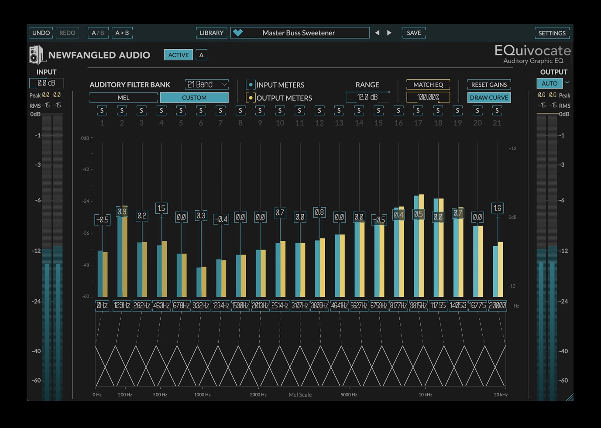601x428 pixels.
Task: Click the 20000 frequency box
Action: point(498,306)
